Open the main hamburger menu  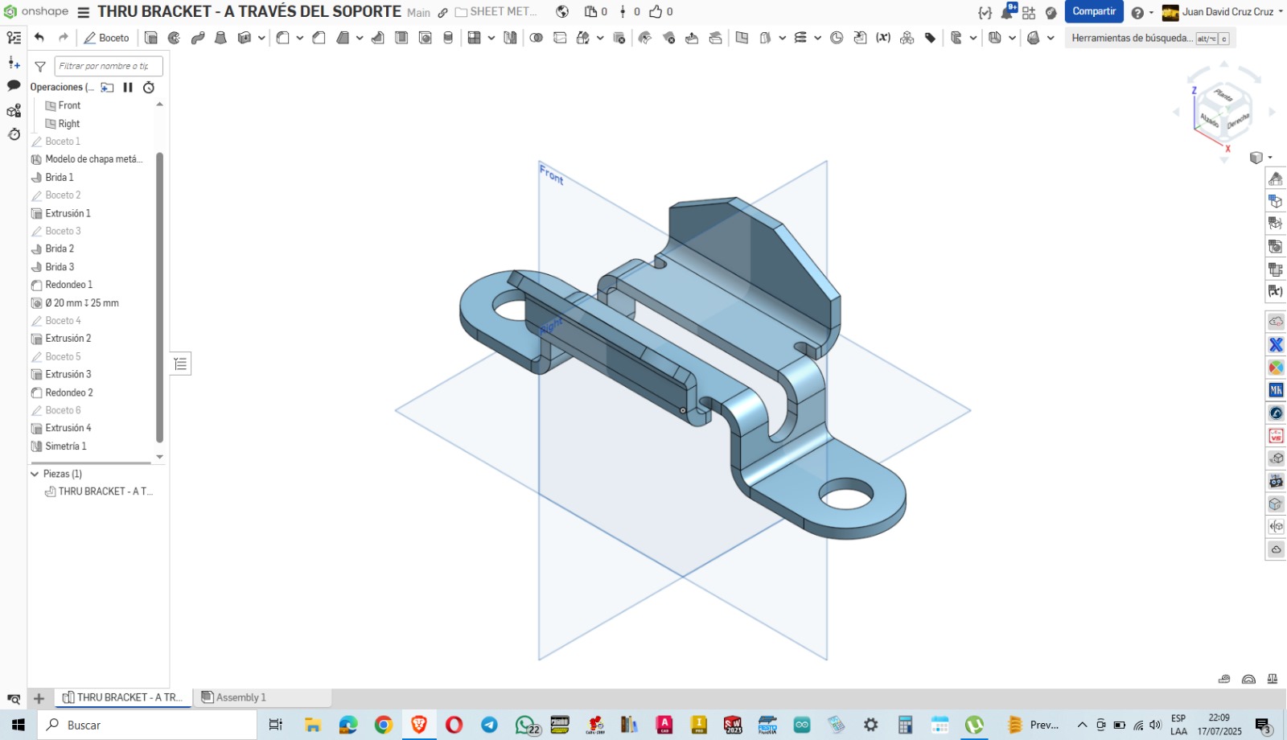(84, 12)
